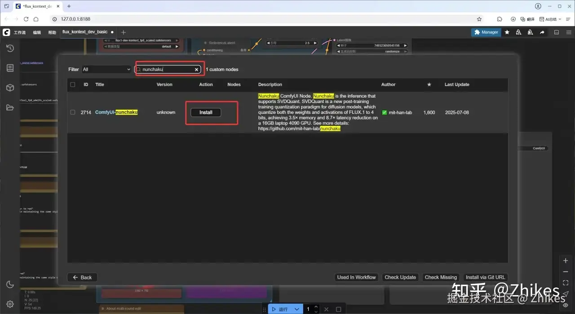The image size is (575, 314).
Task: Click the browser address bar
Action: point(265,19)
